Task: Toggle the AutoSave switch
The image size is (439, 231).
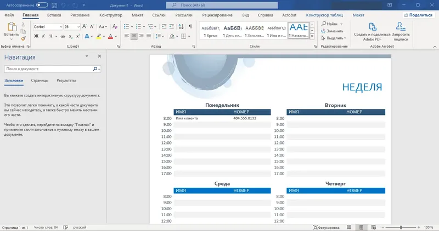Action: pyautogui.click(x=42, y=5)
